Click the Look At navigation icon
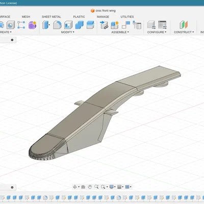The height and width of the screenshot is (204, 204). coord(83,187)
